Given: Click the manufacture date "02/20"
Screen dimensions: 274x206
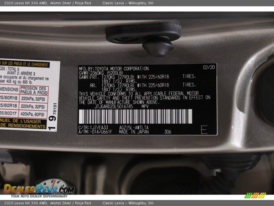Looking at the screenshot, I should 209,67.
